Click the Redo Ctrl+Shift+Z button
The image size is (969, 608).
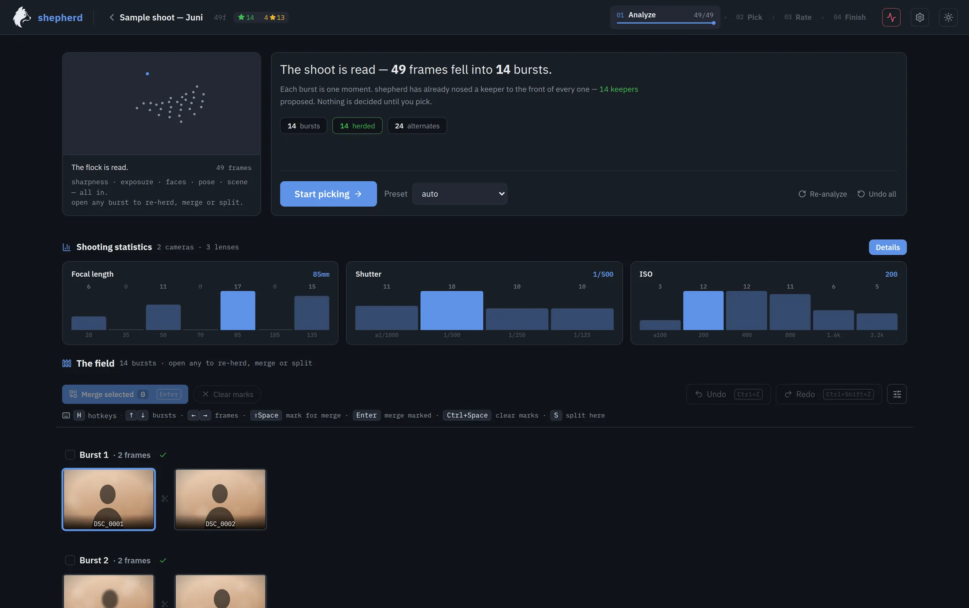(828, 394)
